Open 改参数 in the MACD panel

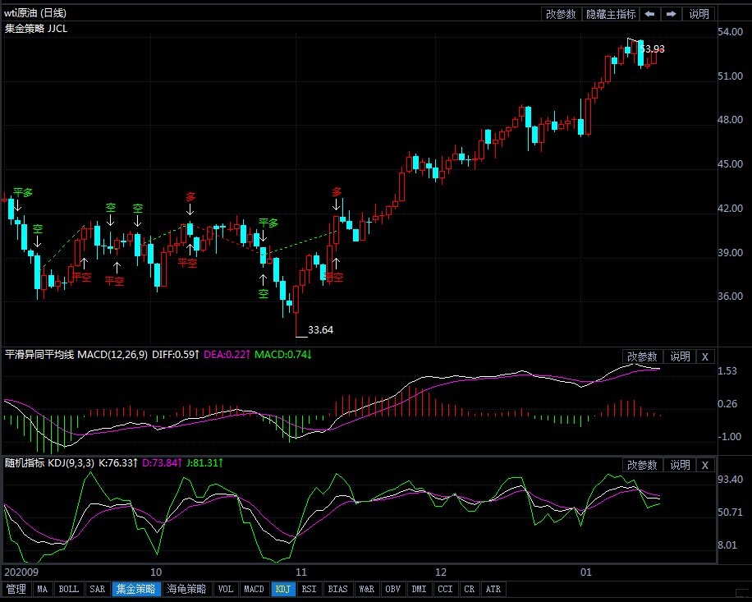(642, 356)
